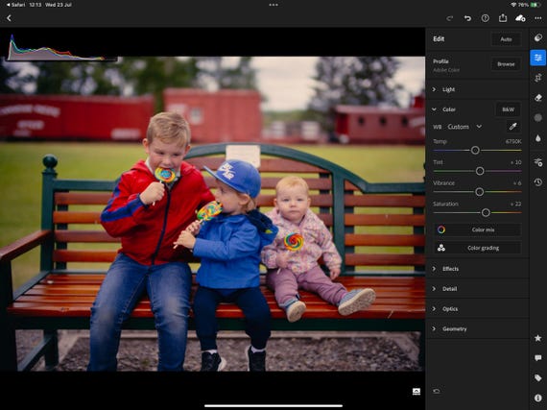Tap the Vibrance value +6
Image resolution: width=547 pixels, height=410 pixels.
click(517, 183)
